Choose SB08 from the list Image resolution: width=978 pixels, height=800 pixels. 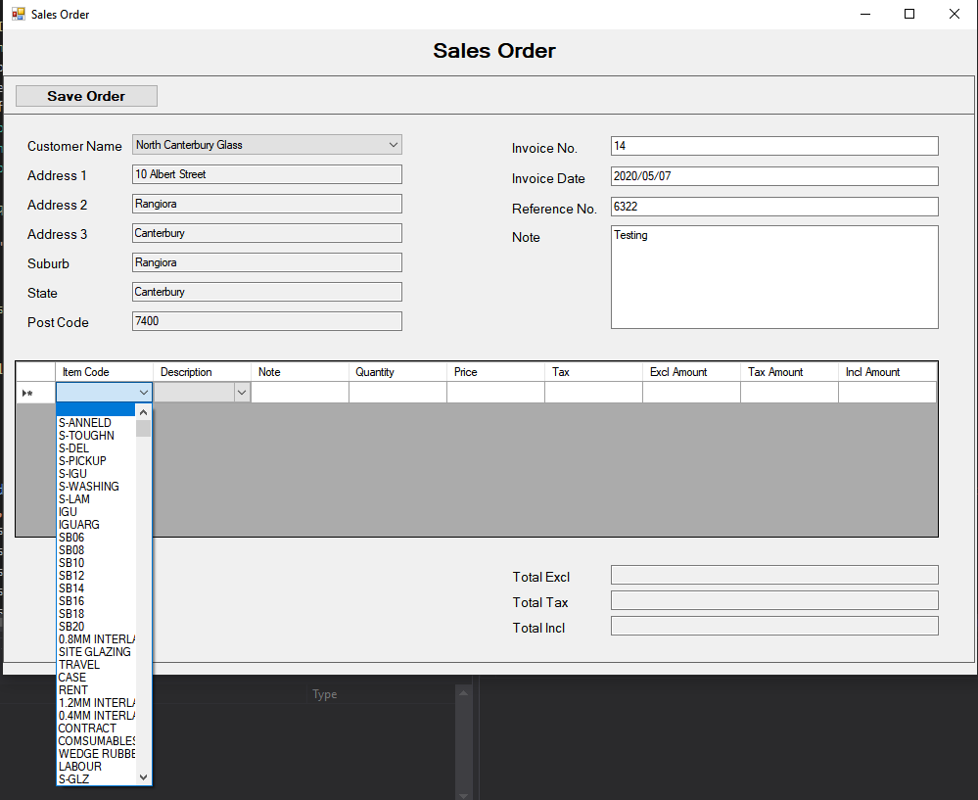[97, 549]
